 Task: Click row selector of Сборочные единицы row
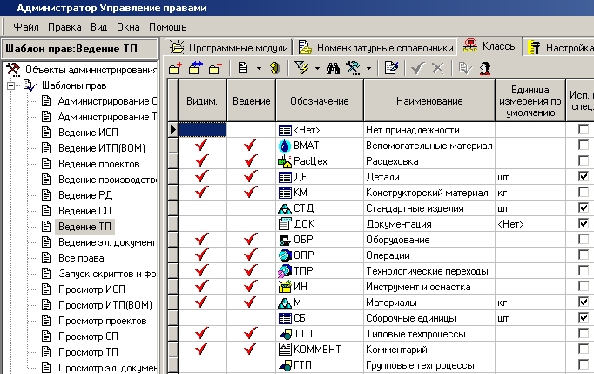point(172,318)
